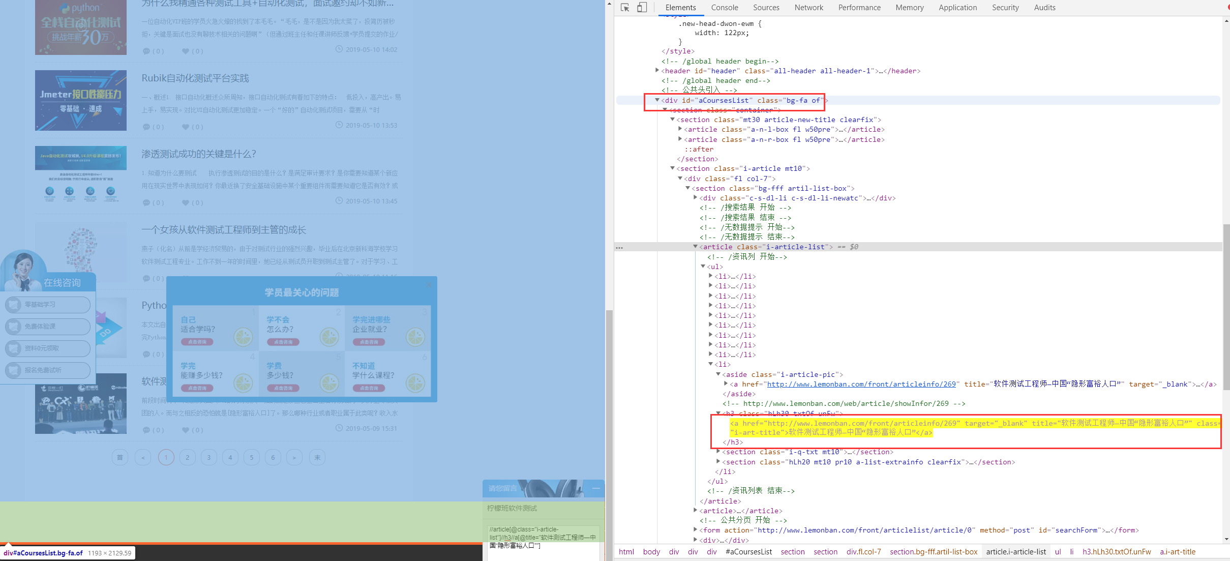Collapse the div#aCoursesList node

657,100
